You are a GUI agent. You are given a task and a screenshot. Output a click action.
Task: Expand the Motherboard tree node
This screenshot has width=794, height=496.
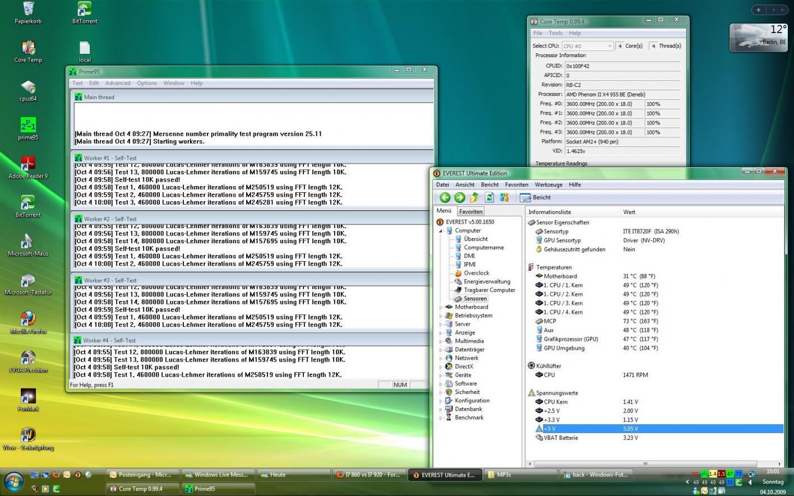pyautogui.click(x=441, y=307)
